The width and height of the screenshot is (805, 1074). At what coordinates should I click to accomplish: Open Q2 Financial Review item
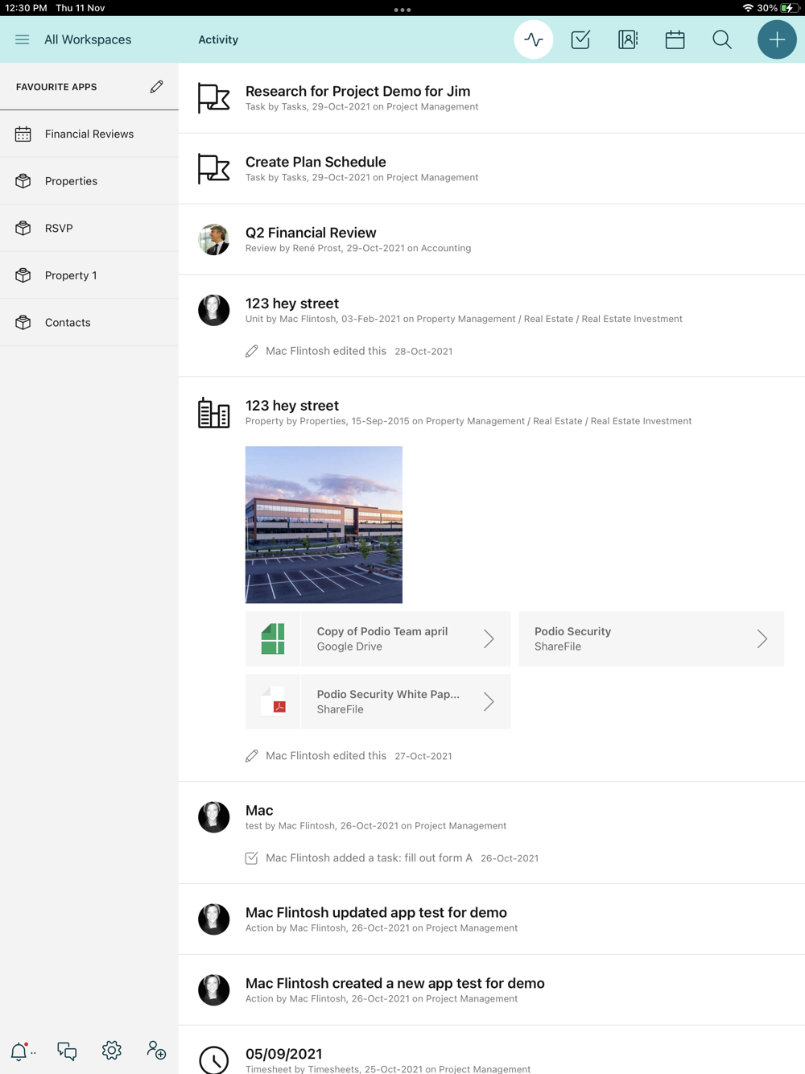click(492, 239)
